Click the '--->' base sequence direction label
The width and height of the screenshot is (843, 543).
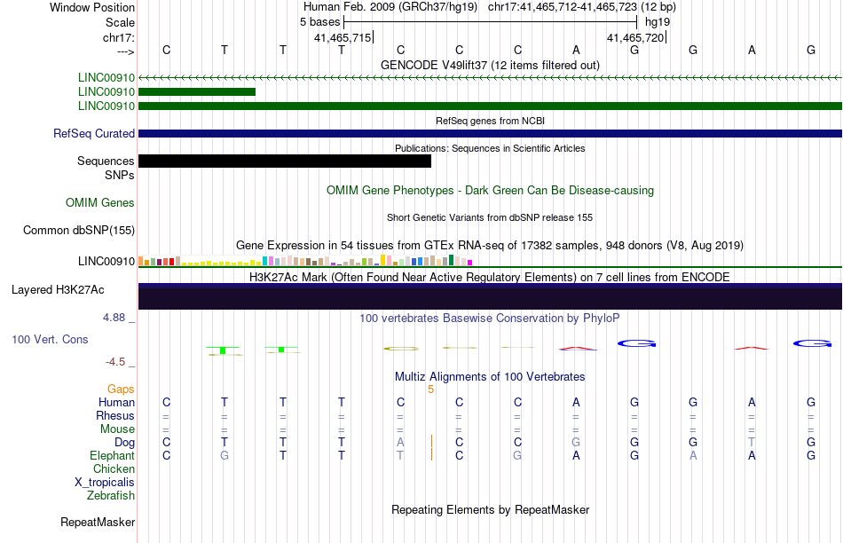[126, 51]
